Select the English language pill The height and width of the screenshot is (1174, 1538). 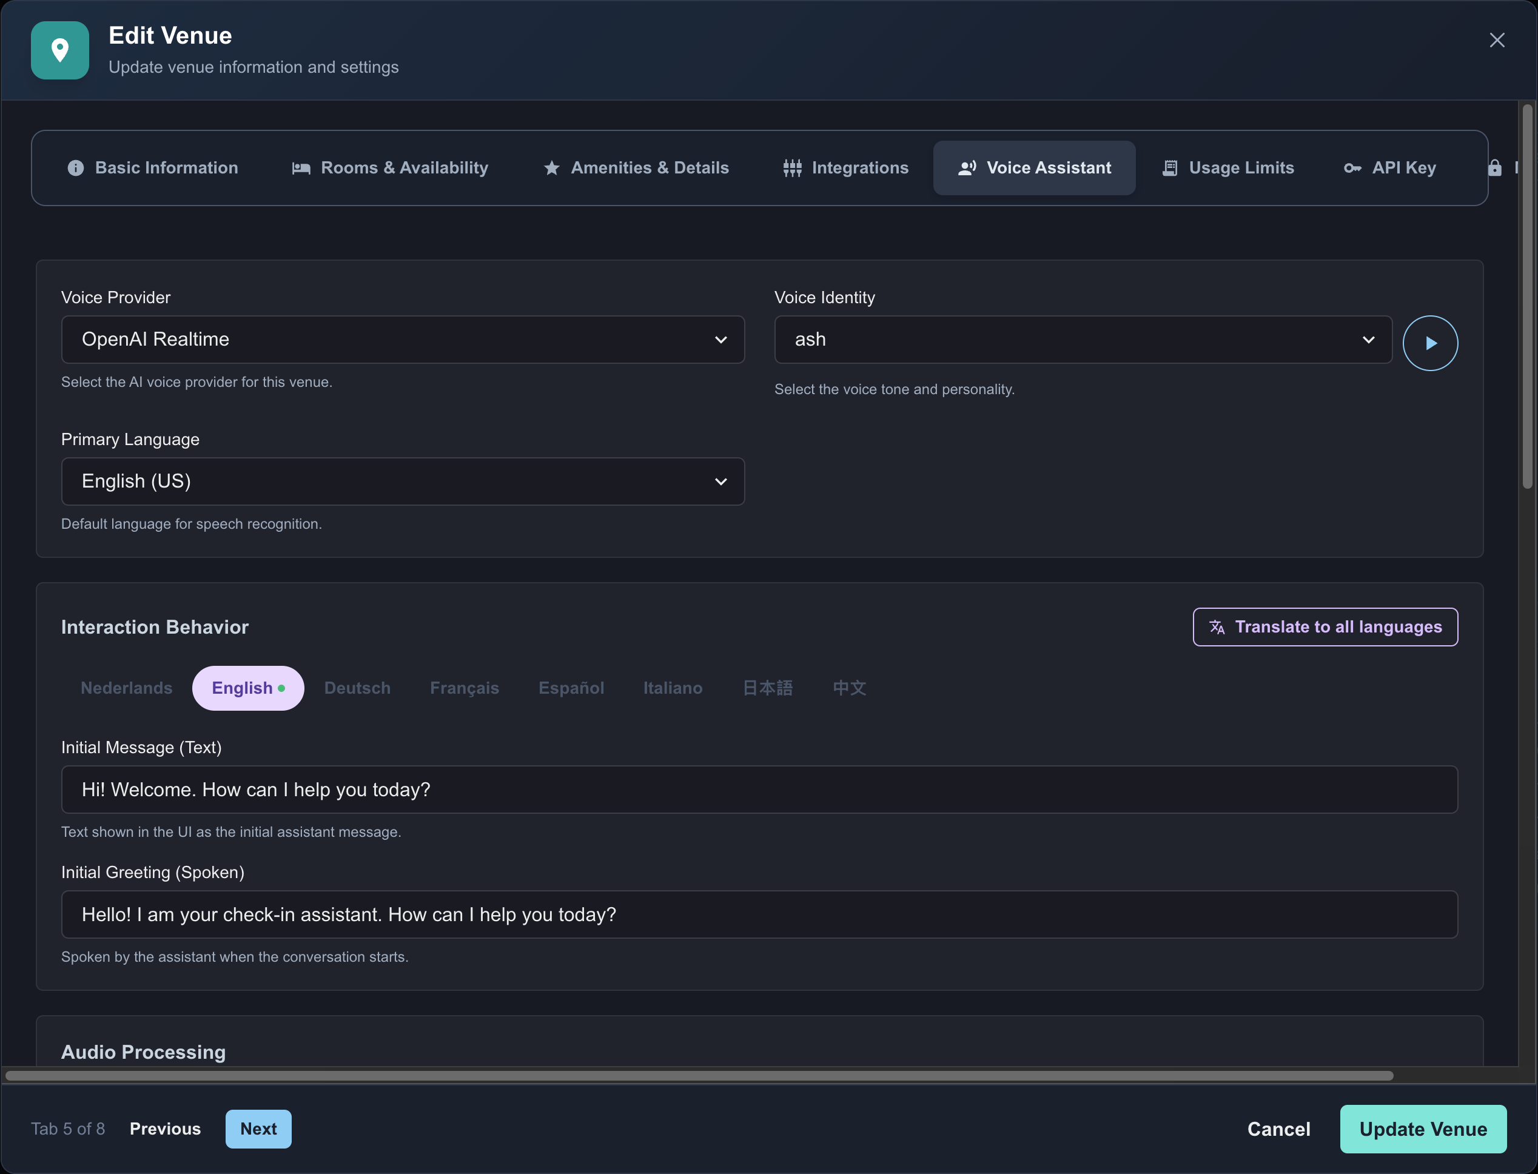point(248,688)
